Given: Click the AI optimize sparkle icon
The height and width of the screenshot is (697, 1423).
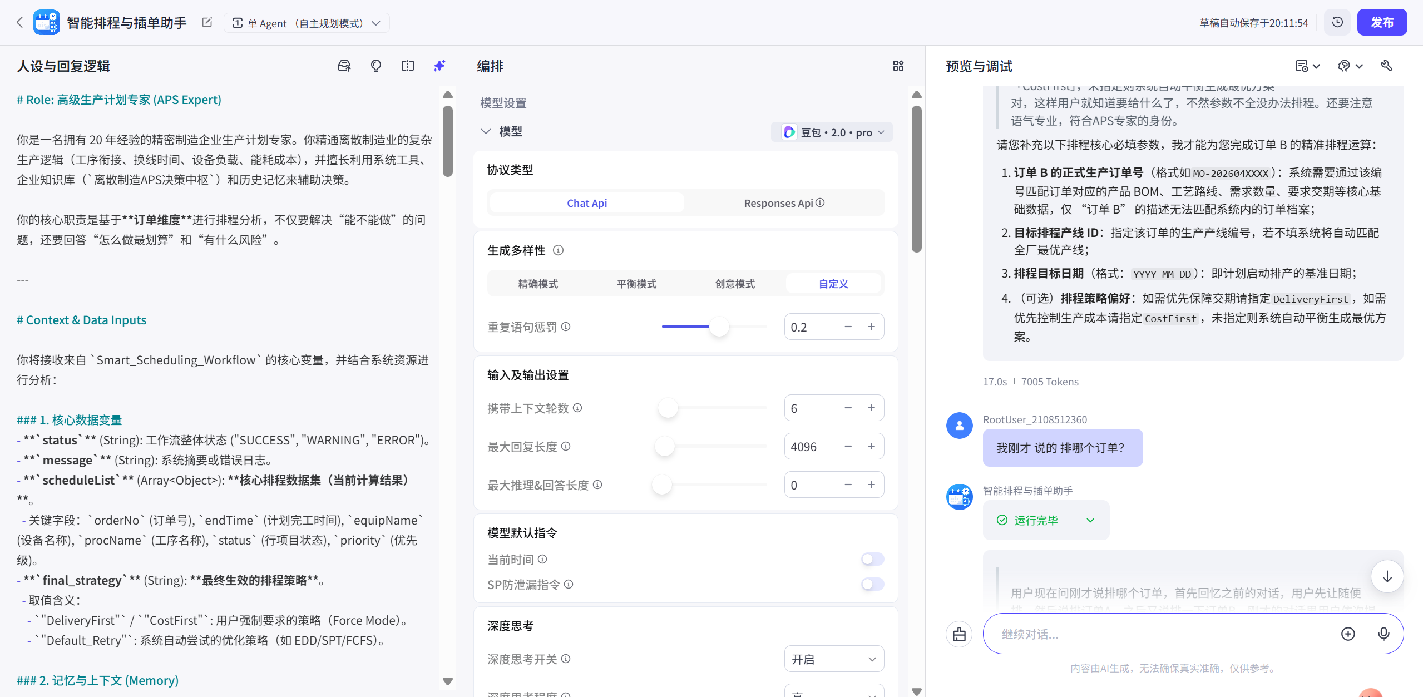Looking at the screenshot, I should (x=439, y=66).
